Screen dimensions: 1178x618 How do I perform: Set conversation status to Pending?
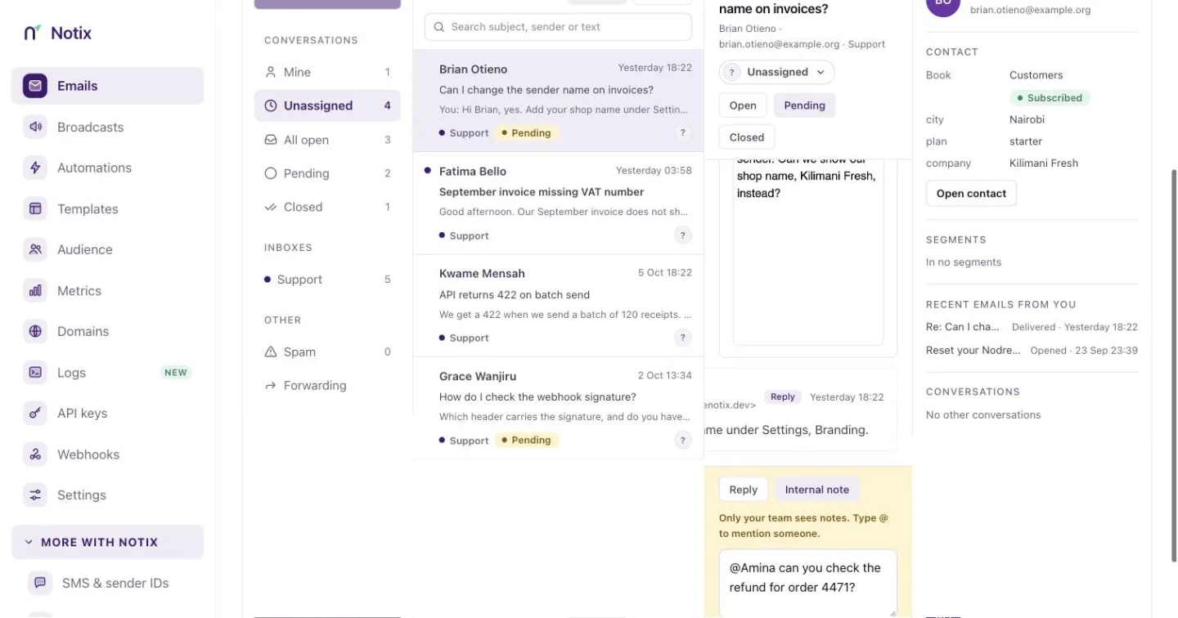point(804,105)
